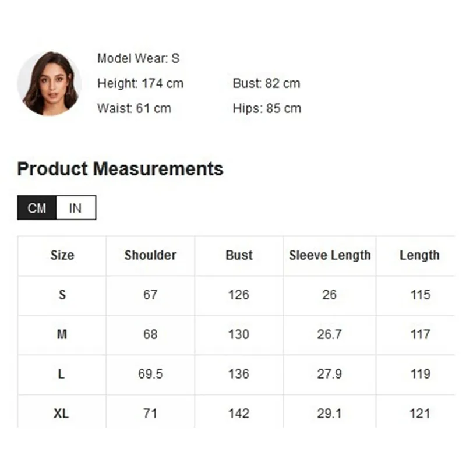
Task: Click the Product Measurements heading
Action: pyautogui.click(x=120, y=169)
